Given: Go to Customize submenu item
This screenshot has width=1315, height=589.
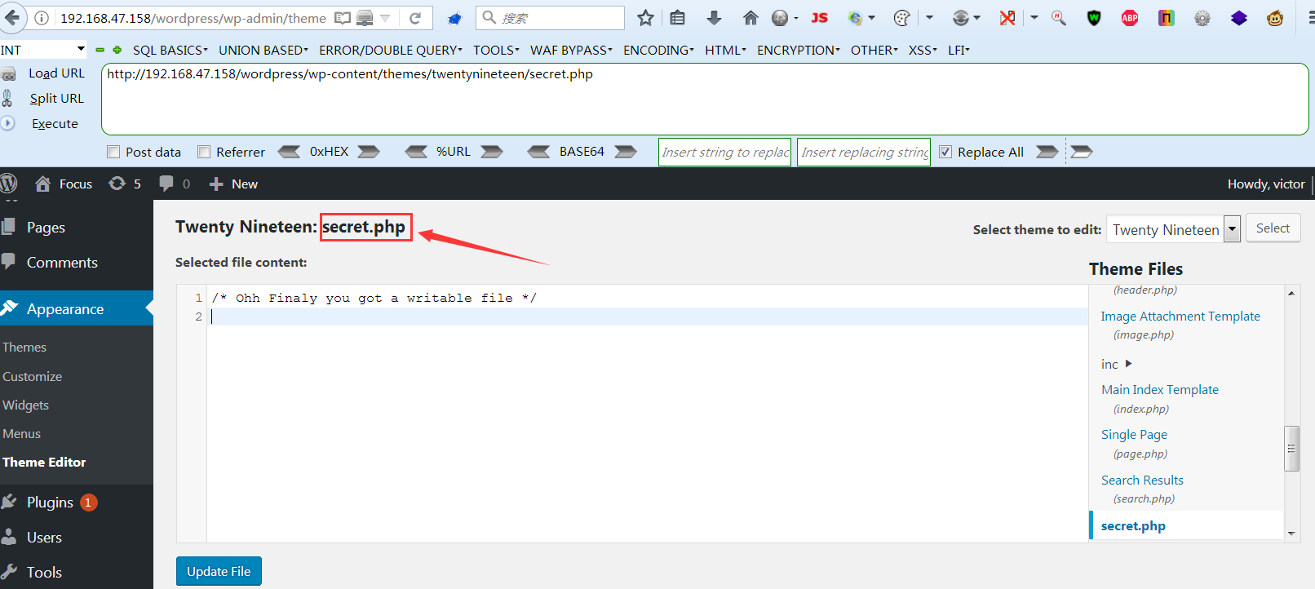Looking at the screenshot, I should click(32, 376).
